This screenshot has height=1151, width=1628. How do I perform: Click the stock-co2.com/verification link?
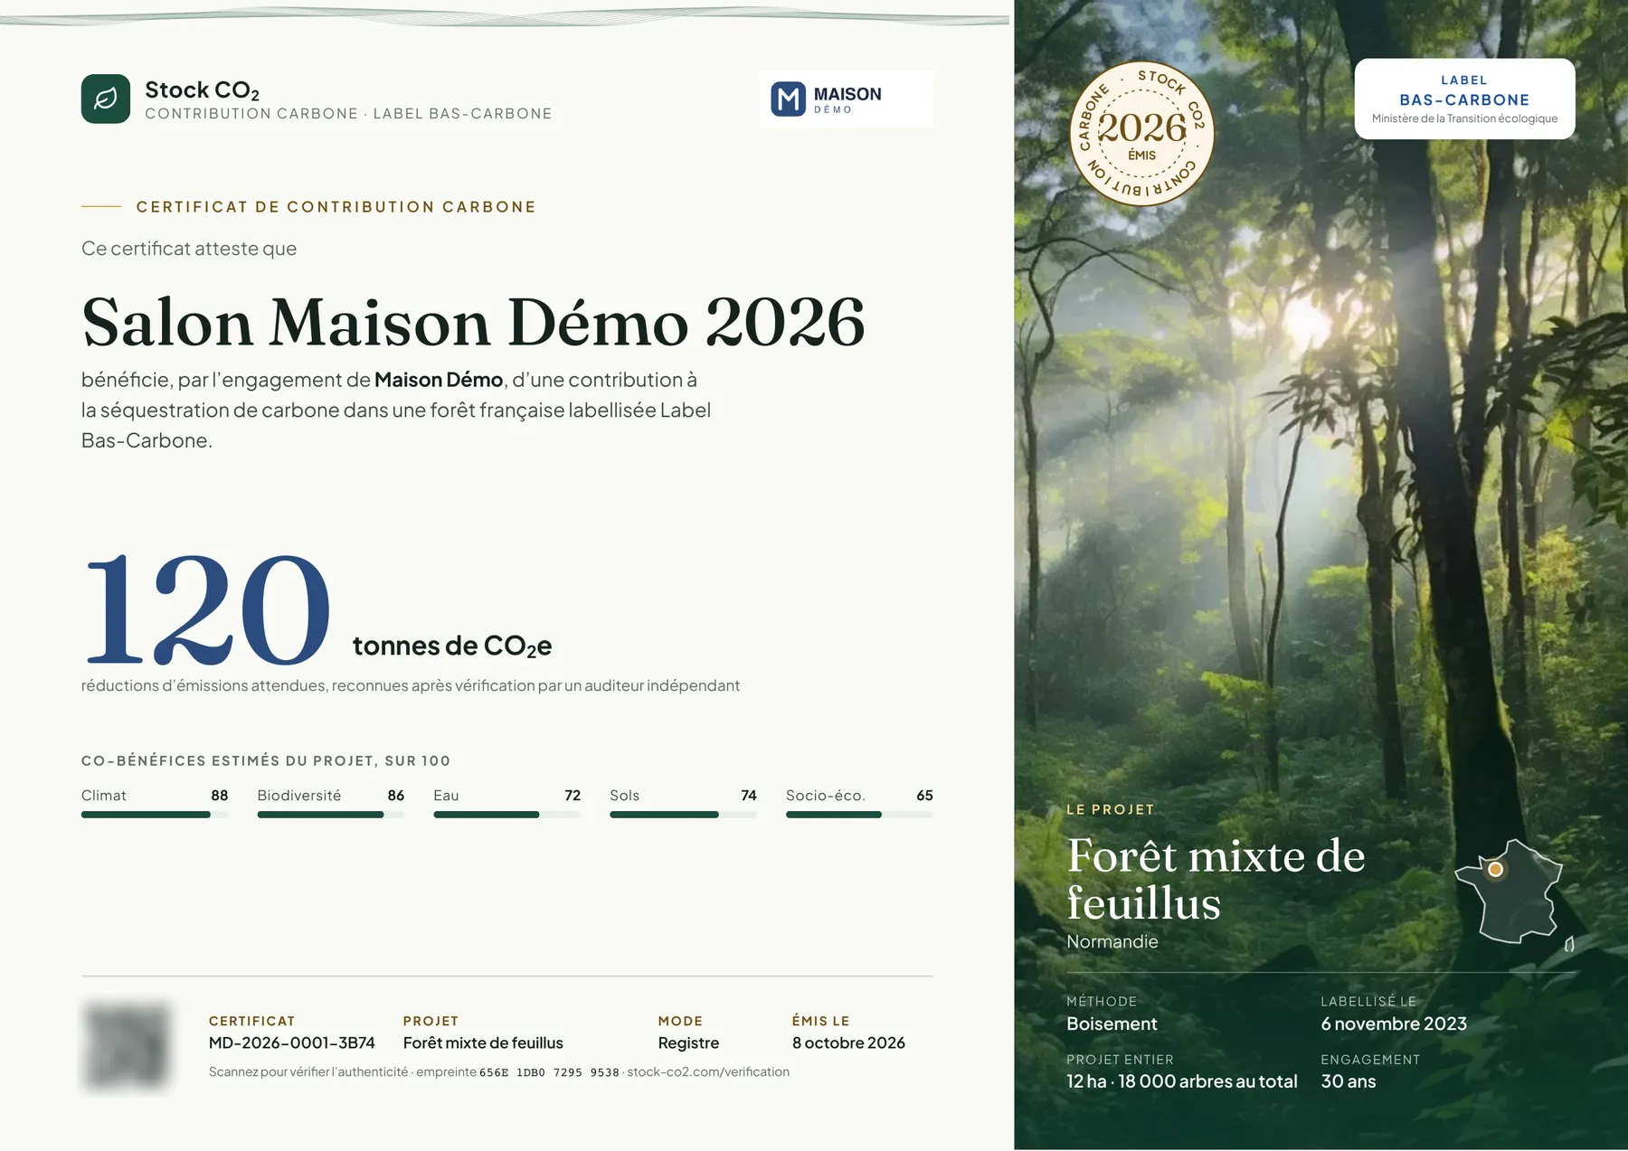click(708, 1072)
